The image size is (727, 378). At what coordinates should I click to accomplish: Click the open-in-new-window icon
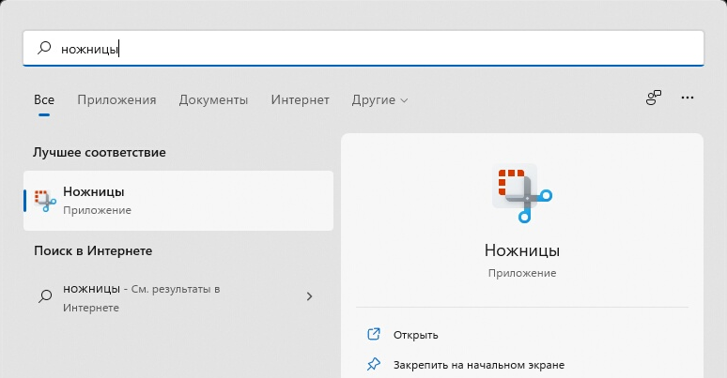pos(374,334)
